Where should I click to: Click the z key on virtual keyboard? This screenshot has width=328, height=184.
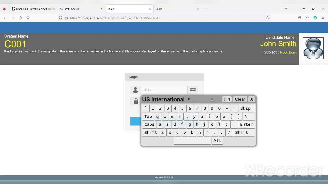point(162,132)
